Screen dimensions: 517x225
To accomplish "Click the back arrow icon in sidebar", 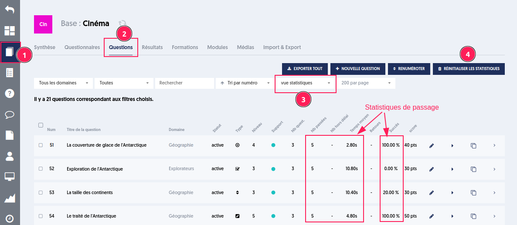I will [x=10, y=10].
